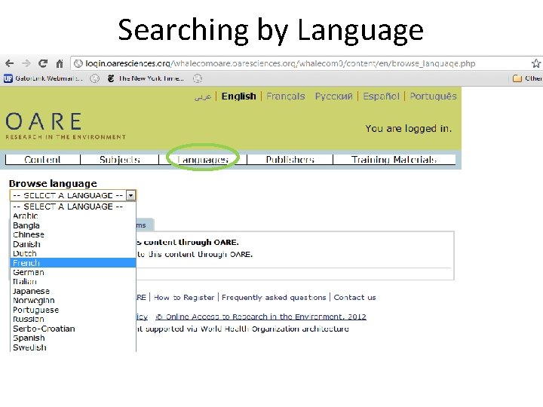This screenshot has height=407, width=543.
Task: Switch site language to Arabic script link
Action: pyautogui.click(x=203, y=96)
